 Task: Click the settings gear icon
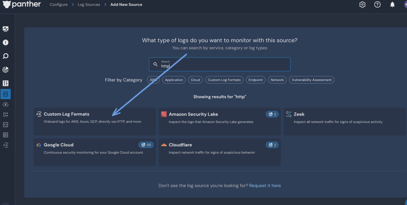[x=362, y=5]
